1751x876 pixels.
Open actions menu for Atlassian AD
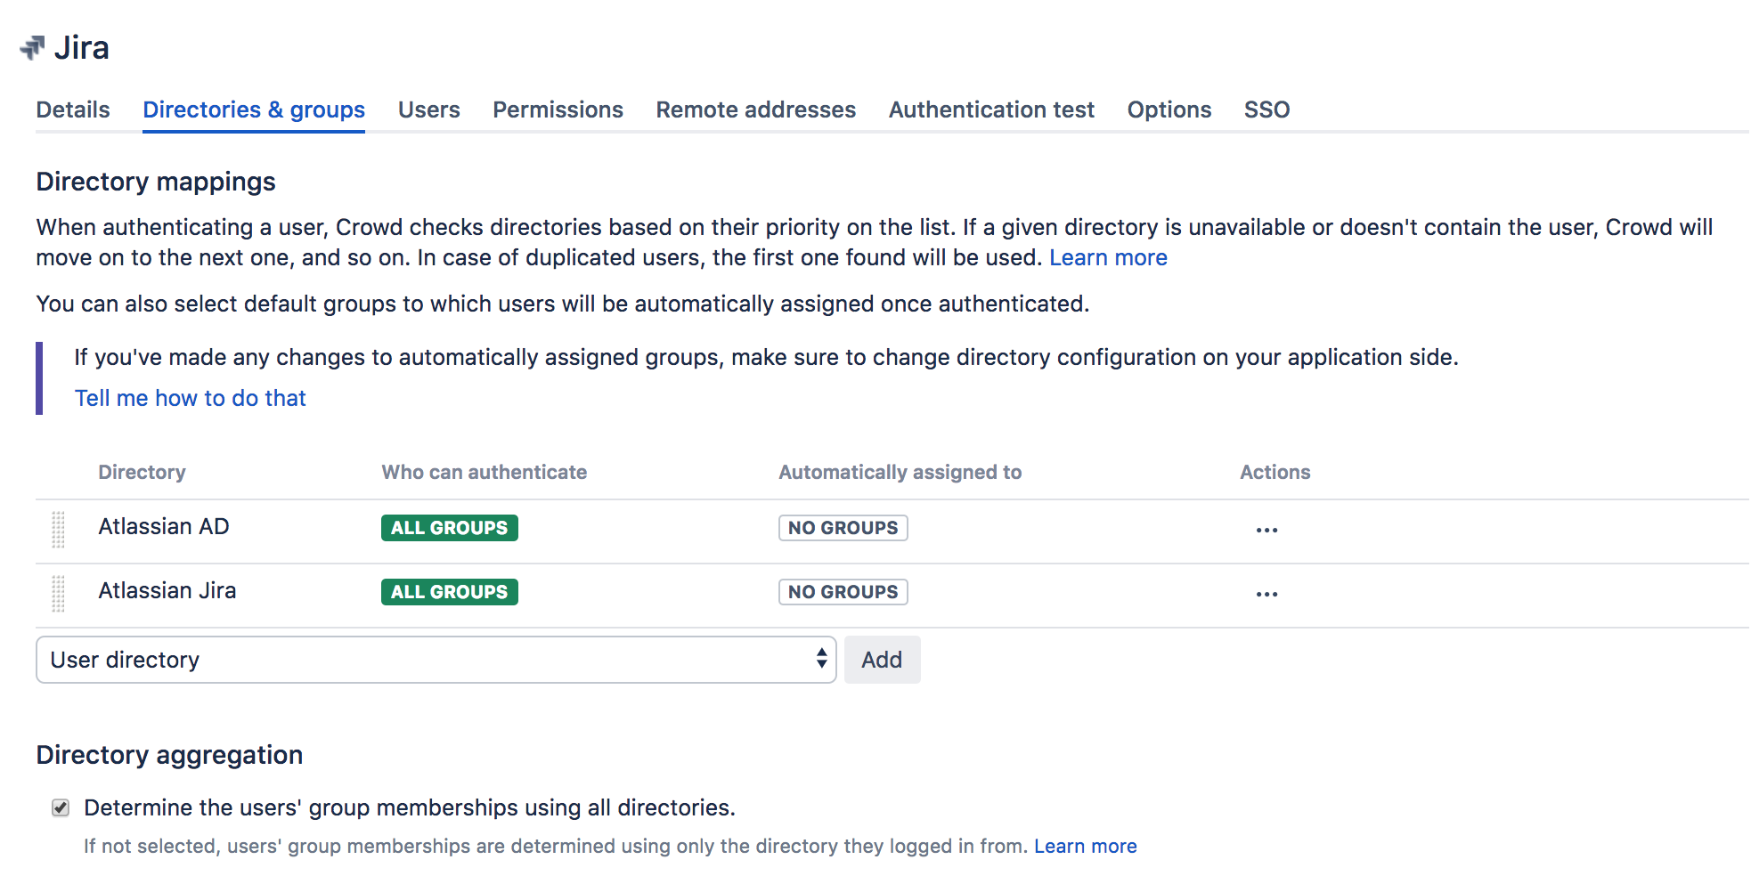1266,530
